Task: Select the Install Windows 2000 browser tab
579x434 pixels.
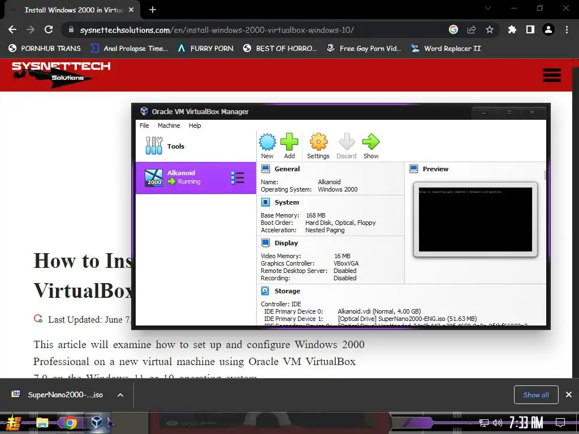Action: point(72,10)
